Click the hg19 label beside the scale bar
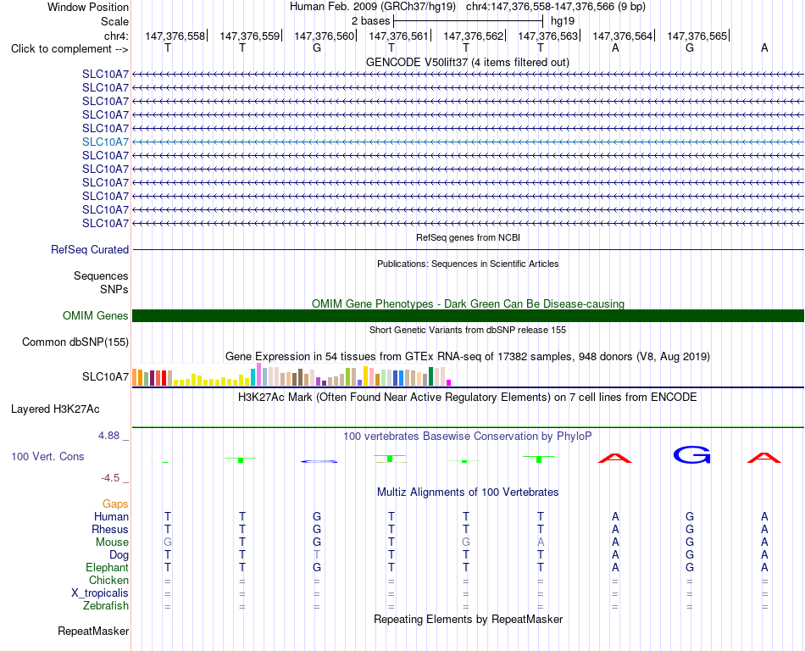This screenshot has height=651, width=805. click(563, 21)
